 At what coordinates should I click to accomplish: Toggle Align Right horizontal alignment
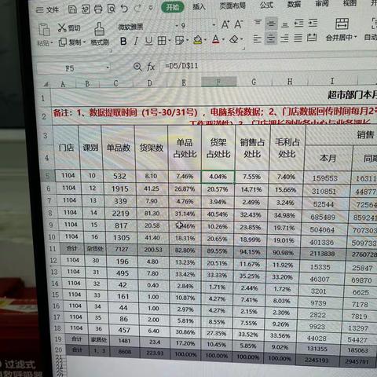[284, 38]
